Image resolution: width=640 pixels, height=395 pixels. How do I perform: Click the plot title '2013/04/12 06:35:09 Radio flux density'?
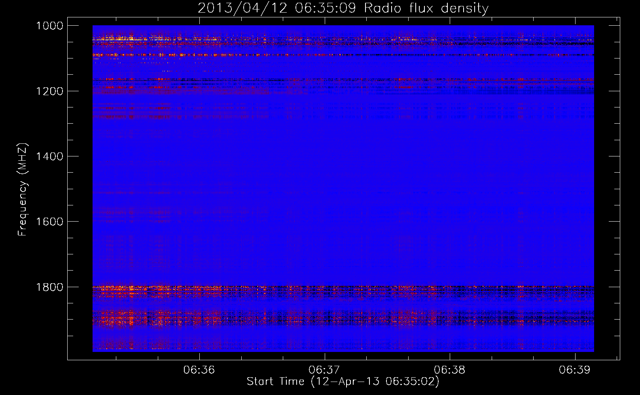click(x=343, y=8)
